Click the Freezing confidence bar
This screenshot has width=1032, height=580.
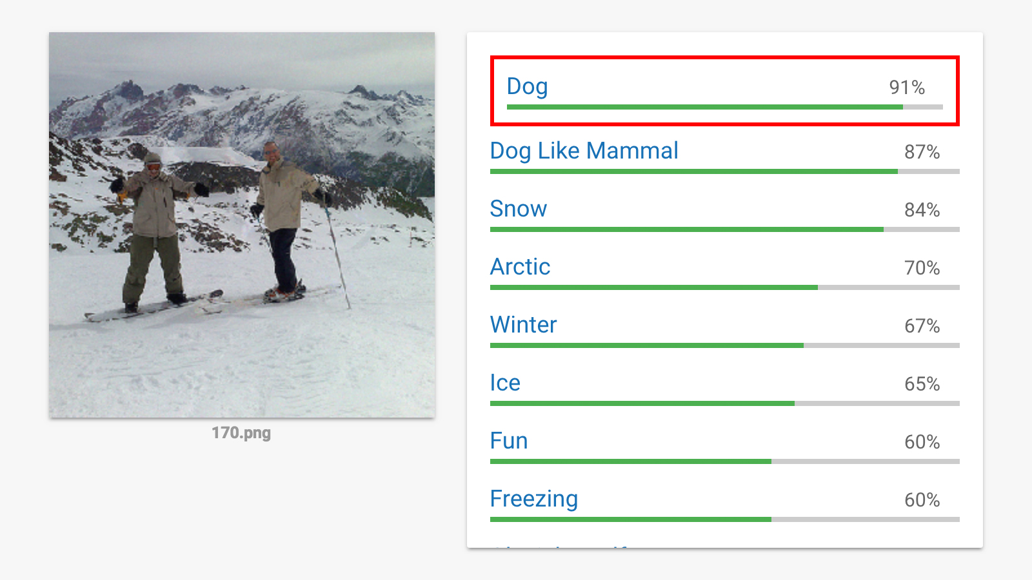pos(725,519)
